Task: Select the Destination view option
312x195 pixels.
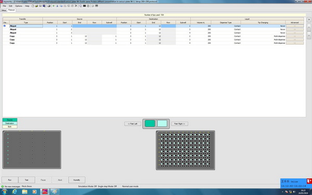Action: tap(10, 123)
